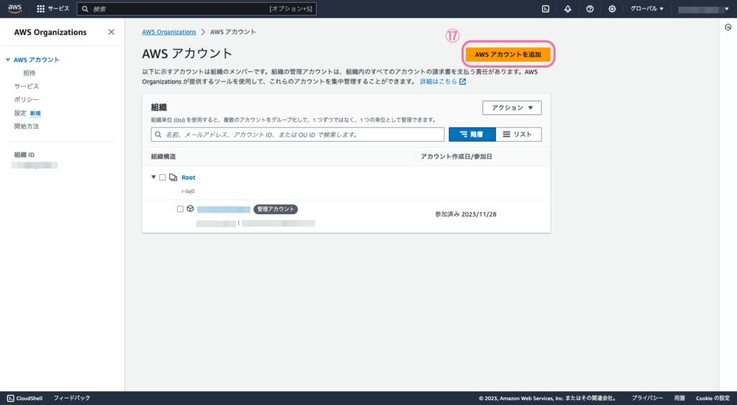Click the management account cube icon
This screenshot has width=737, height=405.
click(x=190, y=209)
